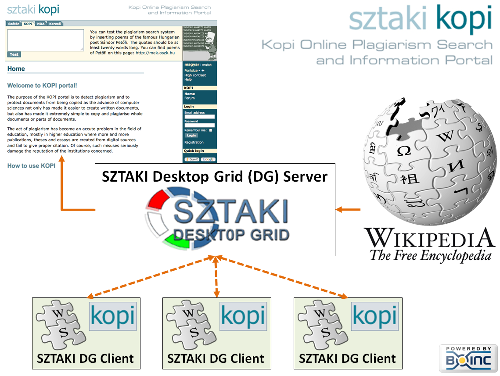Viewport: 500px width, 376px height.
Task: Click the Email address input field
Action: point(199,117)
